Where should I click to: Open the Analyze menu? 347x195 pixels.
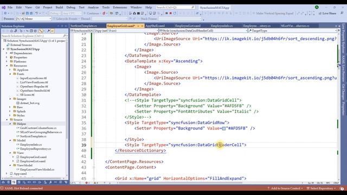93,7
